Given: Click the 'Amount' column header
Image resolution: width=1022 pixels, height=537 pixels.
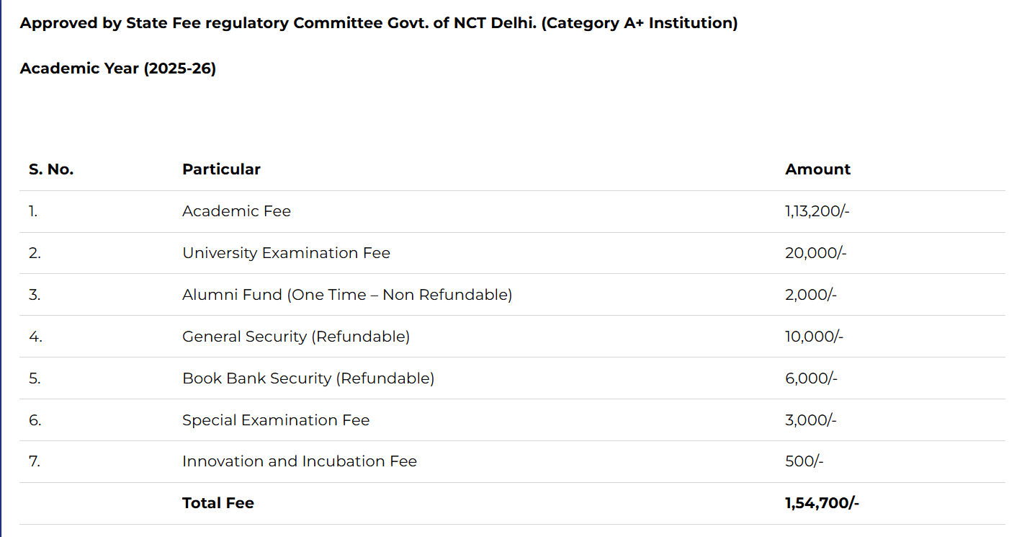Looking at the screenshot, I should (817, 169).
